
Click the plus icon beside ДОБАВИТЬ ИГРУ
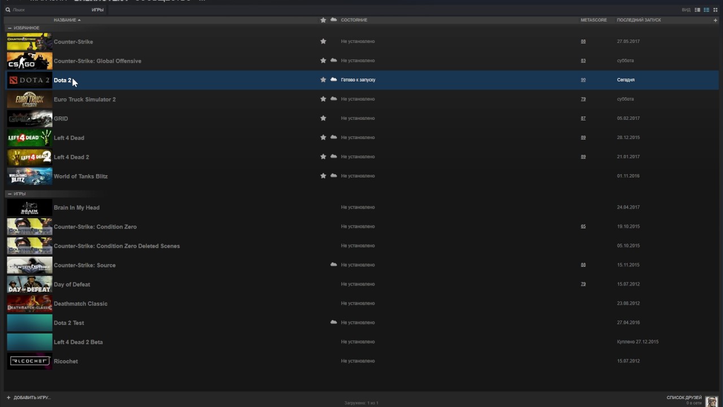tap(8, 397)
